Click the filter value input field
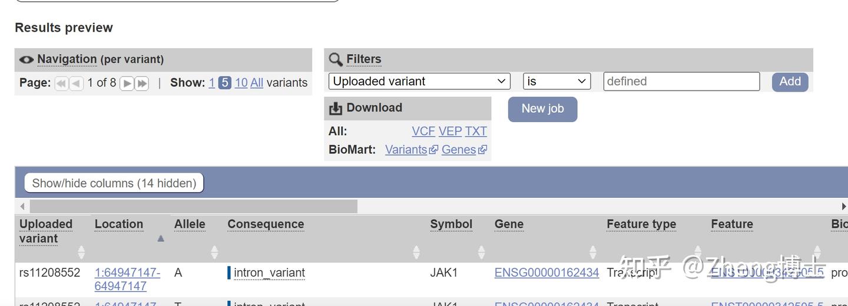 [x=681, y=82]
